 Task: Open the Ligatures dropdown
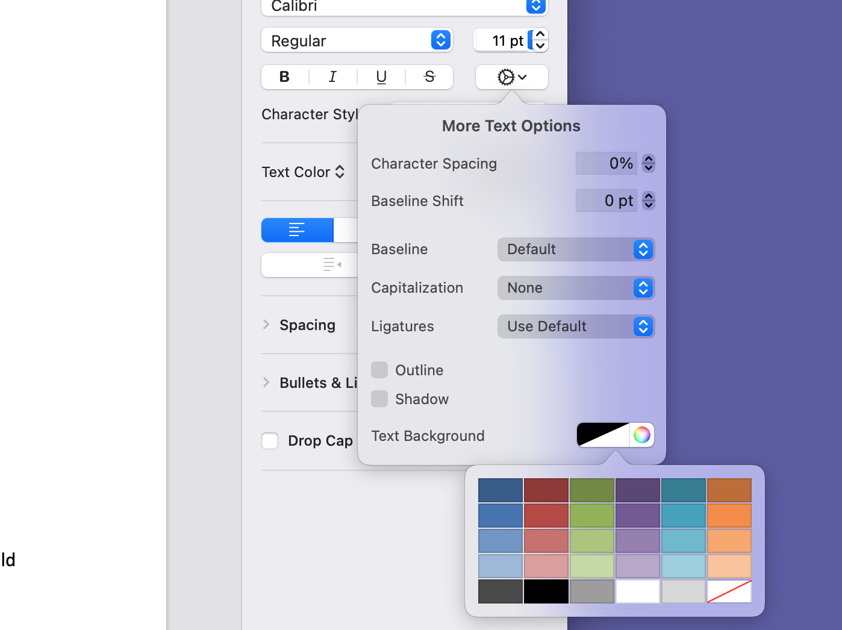576,326
